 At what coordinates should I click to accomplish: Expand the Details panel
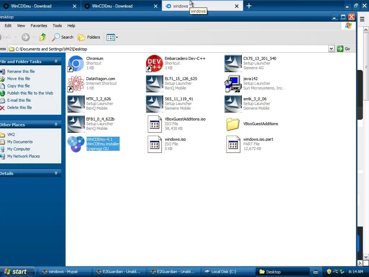pos(56,173)
